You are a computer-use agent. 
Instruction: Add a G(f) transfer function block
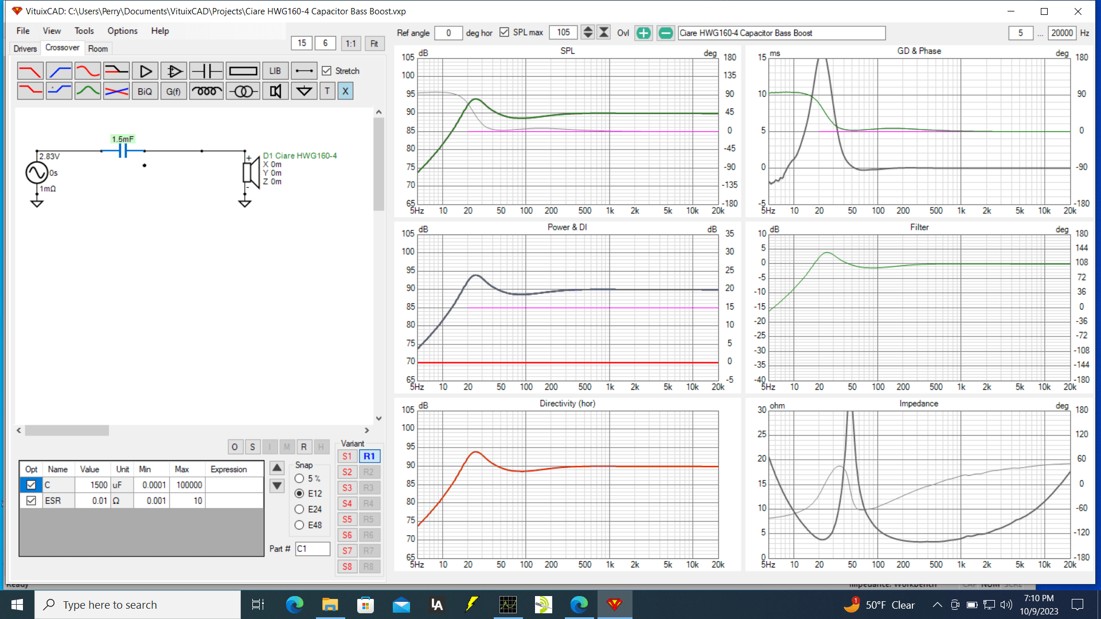[x=174, y=91]
